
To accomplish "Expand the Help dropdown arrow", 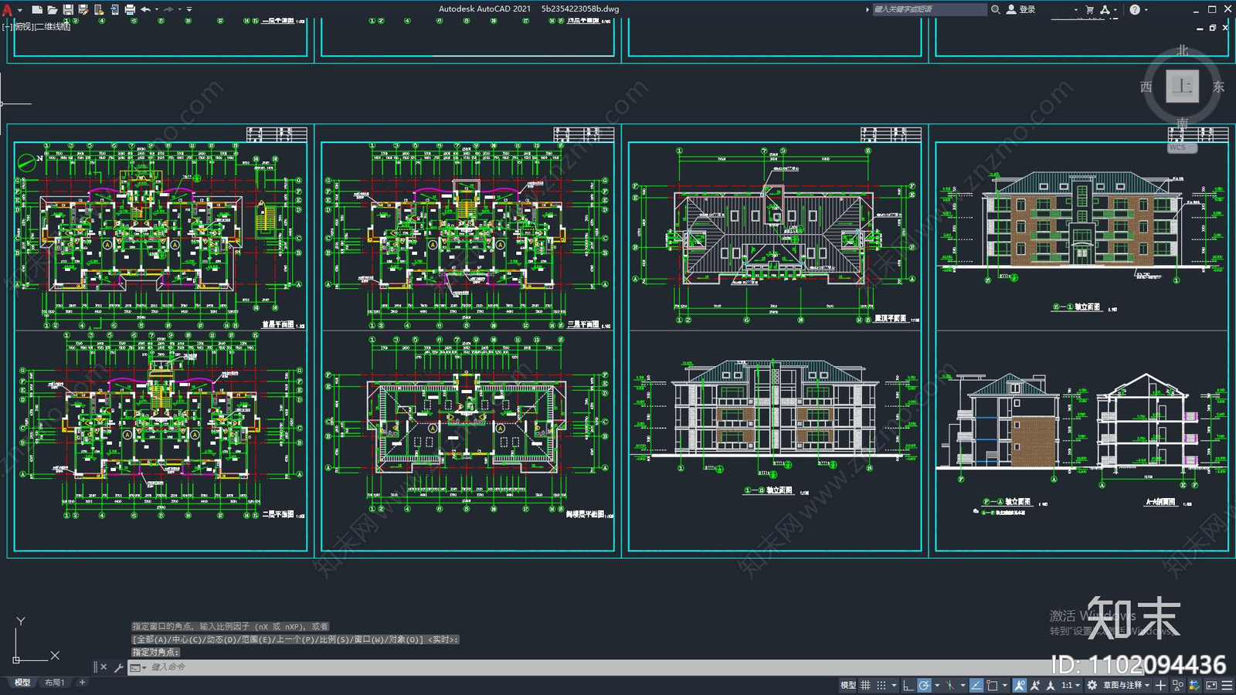I will (1146, 10).
